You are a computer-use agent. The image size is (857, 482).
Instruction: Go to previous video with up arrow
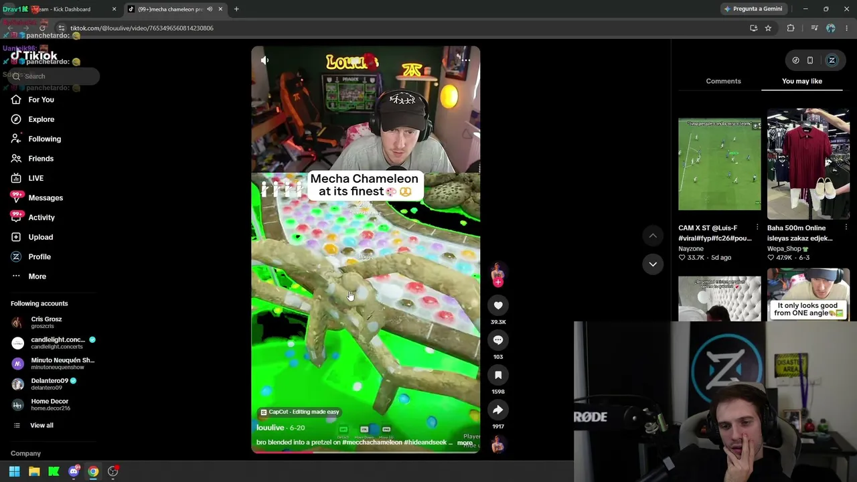653,236
